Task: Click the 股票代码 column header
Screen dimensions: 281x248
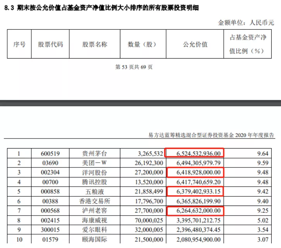Action: [x=50, y=44]
